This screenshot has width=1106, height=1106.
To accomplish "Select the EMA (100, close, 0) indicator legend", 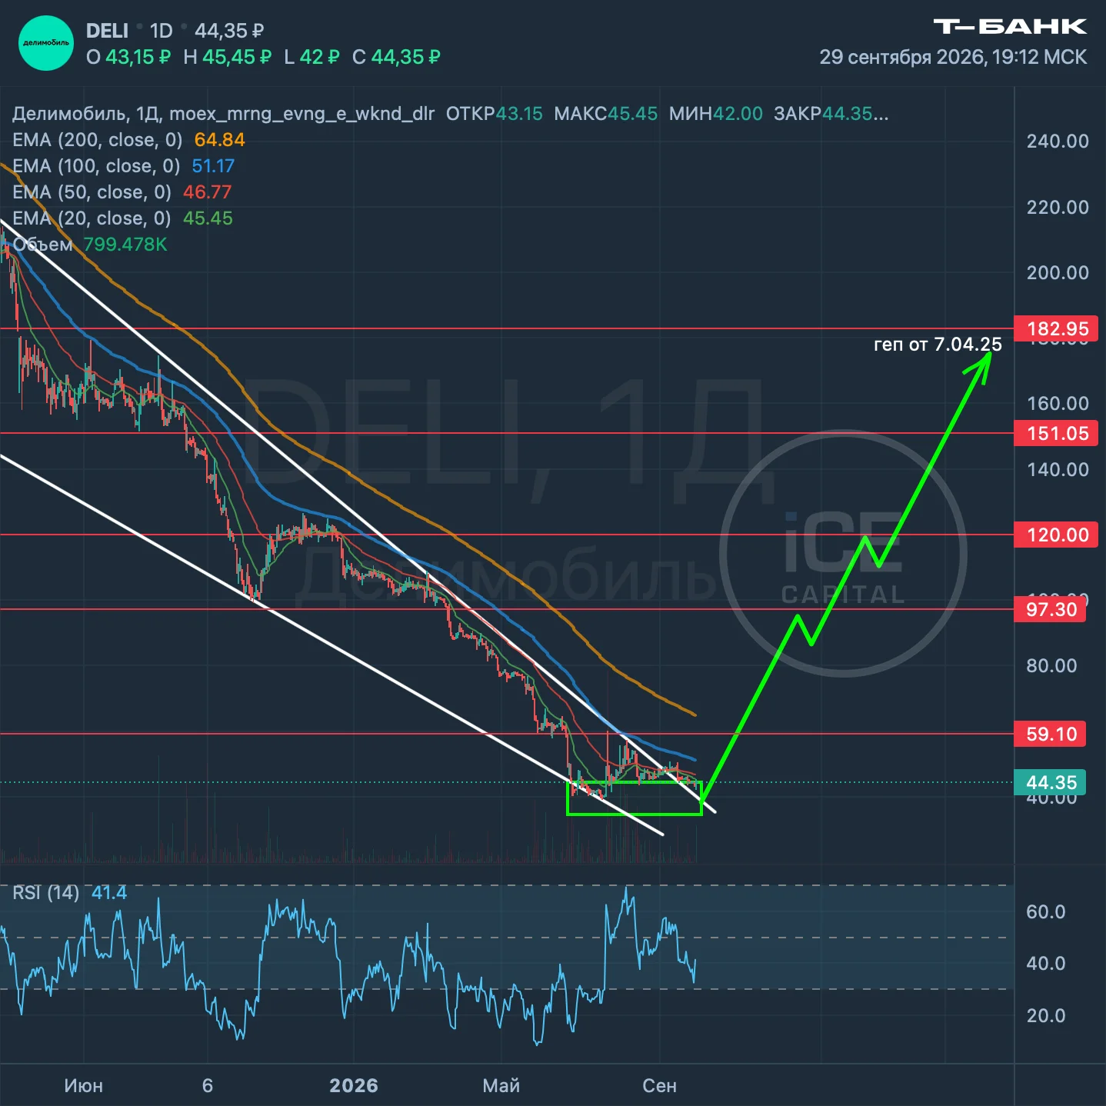I will (x=123, y=166).
